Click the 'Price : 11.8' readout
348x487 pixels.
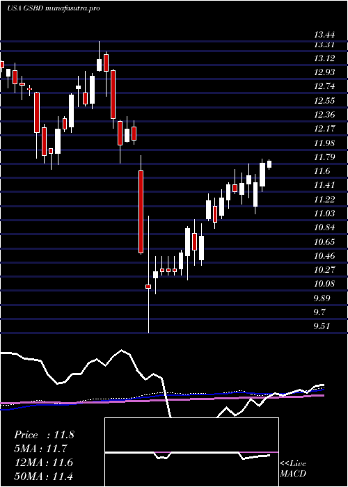[44, 435]
